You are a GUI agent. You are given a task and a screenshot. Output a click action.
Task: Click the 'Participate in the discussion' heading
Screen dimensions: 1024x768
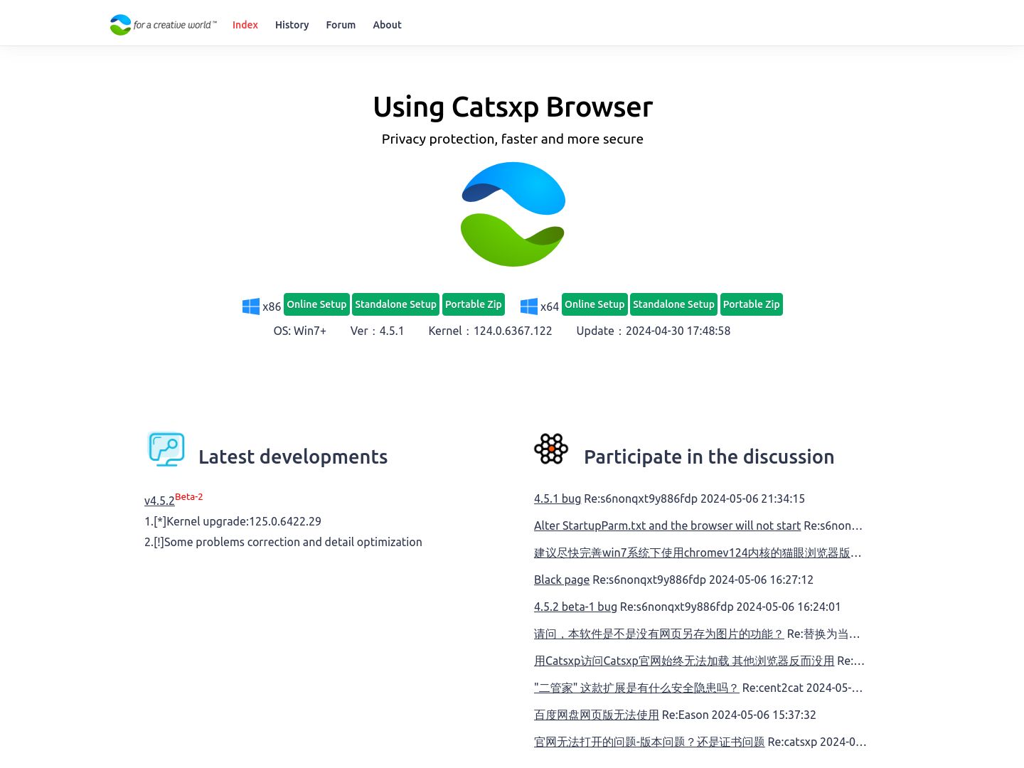709,457
